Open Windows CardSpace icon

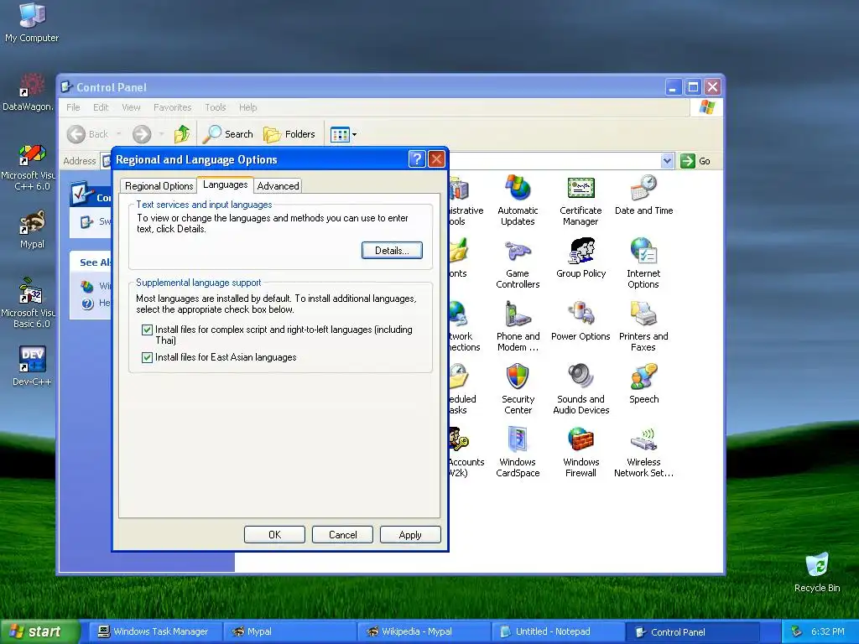518,452
